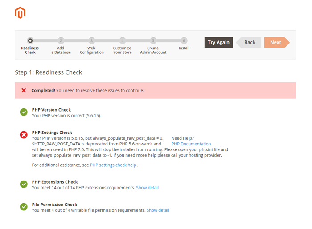Select step 5 Create Admin Account
The image size is (312, 229).
click(153, 40)
